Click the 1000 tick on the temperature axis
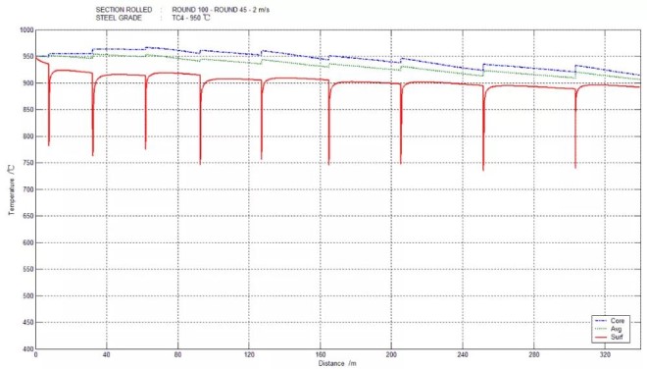Screen dimensions: 647x369 (26, 30)
